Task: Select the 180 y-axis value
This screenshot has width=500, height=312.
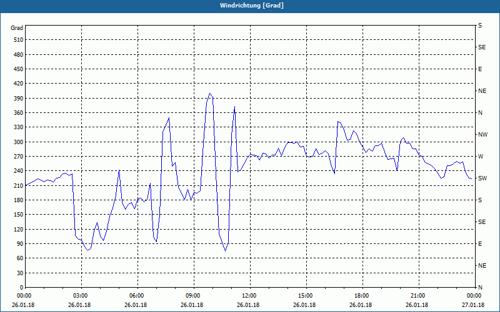Action: click(19, 200)
